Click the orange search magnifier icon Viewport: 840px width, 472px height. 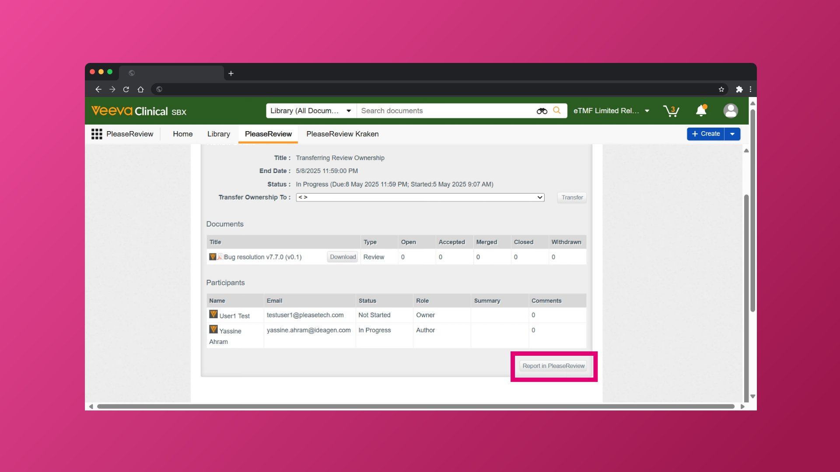(557, 111)
